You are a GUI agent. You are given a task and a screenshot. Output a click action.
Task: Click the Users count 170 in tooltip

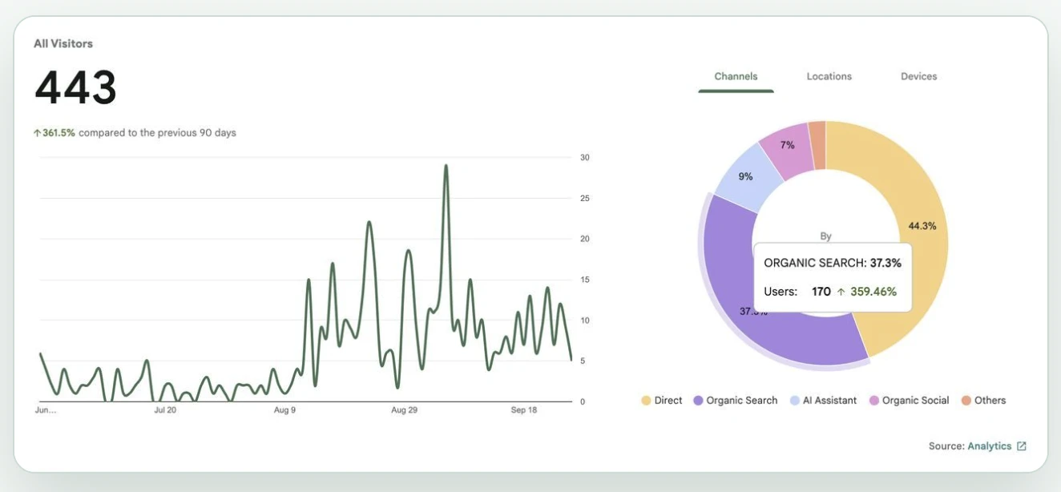tap(821, 292)
